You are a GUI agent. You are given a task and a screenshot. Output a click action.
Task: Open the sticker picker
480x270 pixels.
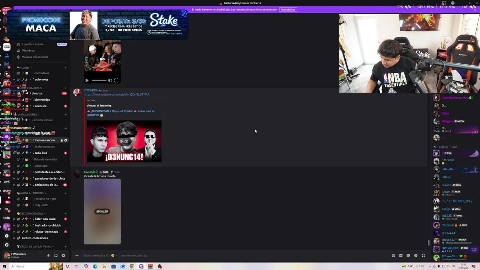(x=408, y=256)
